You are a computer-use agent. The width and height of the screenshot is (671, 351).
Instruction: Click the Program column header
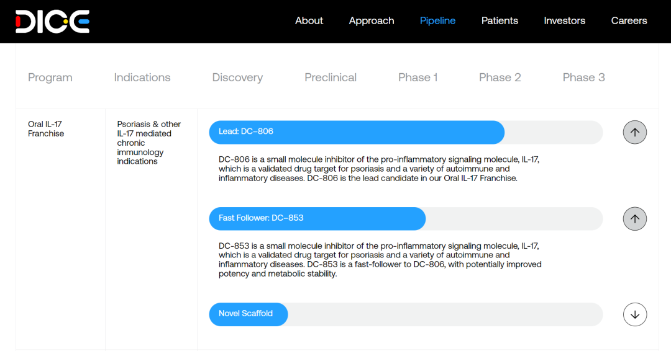point(50,78)
